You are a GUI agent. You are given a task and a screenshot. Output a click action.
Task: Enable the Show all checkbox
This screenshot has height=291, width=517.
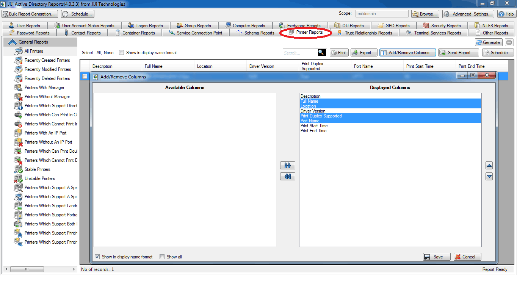click(x=162, y=257)
